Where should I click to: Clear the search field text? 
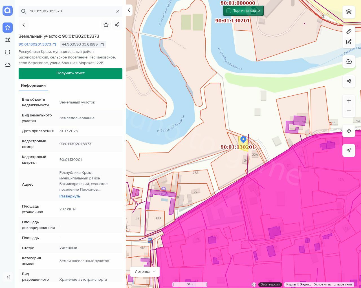click(118, 11)
